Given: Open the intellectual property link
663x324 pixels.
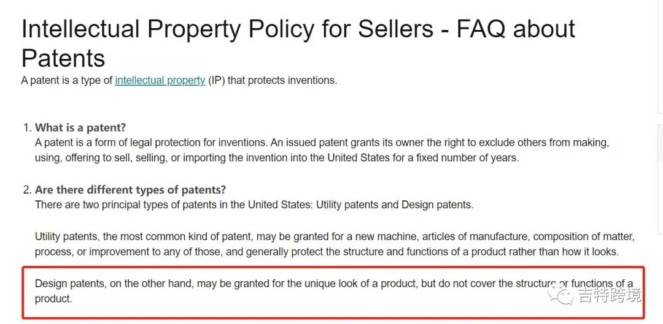Looking at the screenshot, I should pyautogui.click(x=160, y=80).
